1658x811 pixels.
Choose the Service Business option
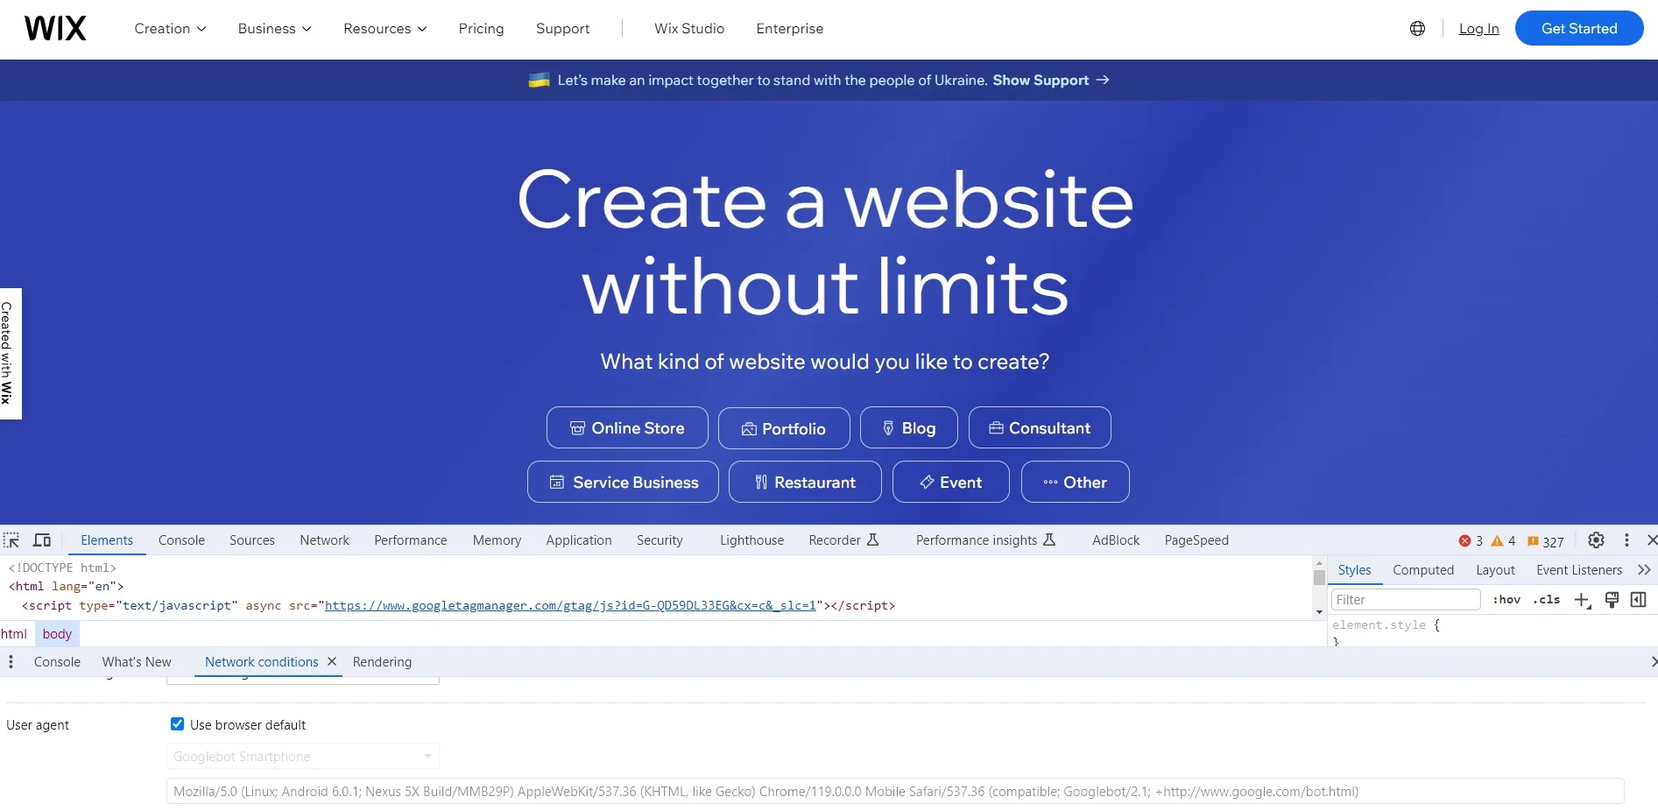click(623, 482)
